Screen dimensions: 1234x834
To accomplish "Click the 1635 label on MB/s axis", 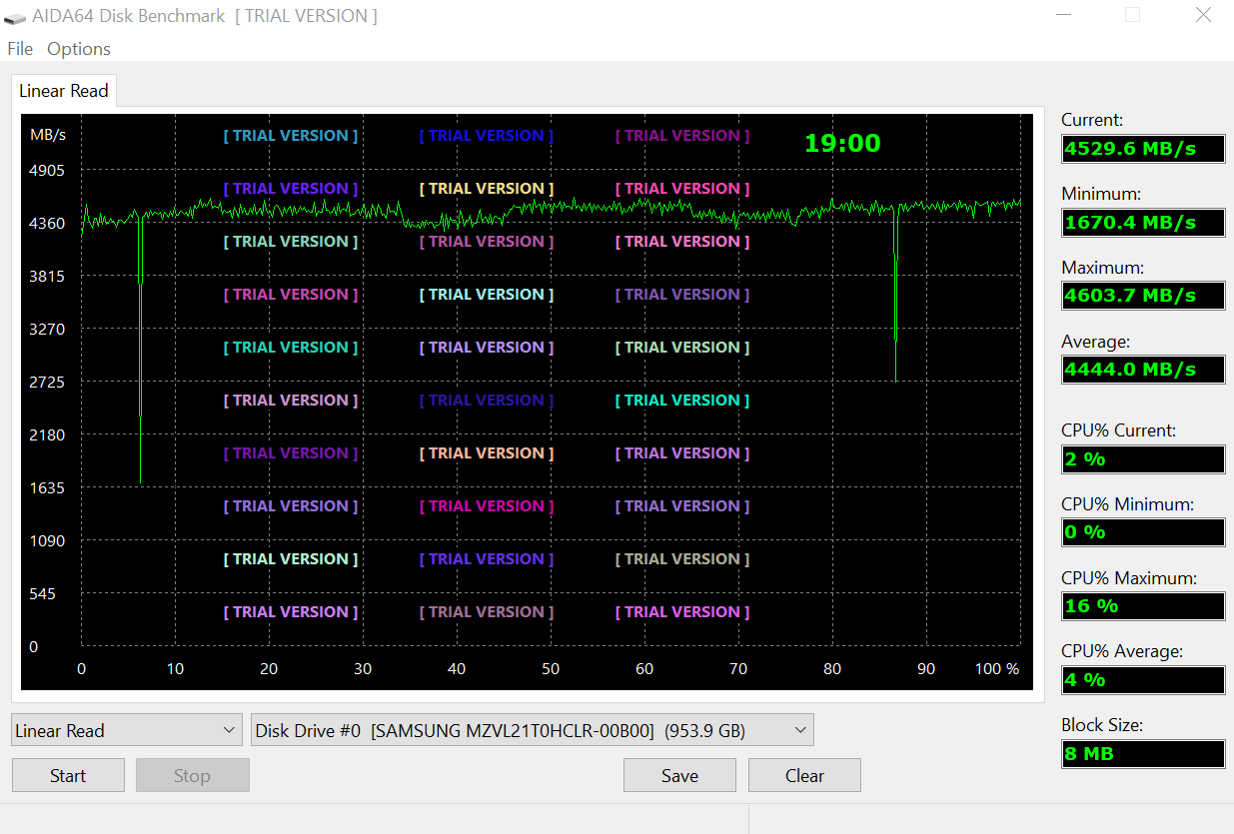I will (47, 487).
